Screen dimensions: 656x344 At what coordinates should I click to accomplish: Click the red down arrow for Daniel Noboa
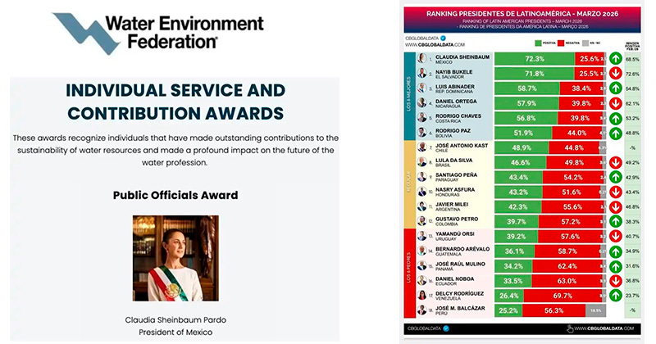(x=614, y=280)
